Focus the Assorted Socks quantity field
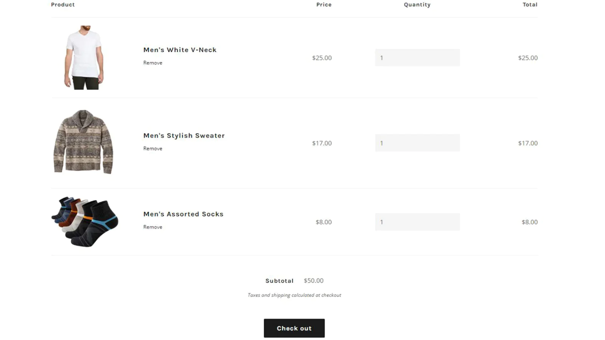The image size is (605, 340). pos(417,222)
